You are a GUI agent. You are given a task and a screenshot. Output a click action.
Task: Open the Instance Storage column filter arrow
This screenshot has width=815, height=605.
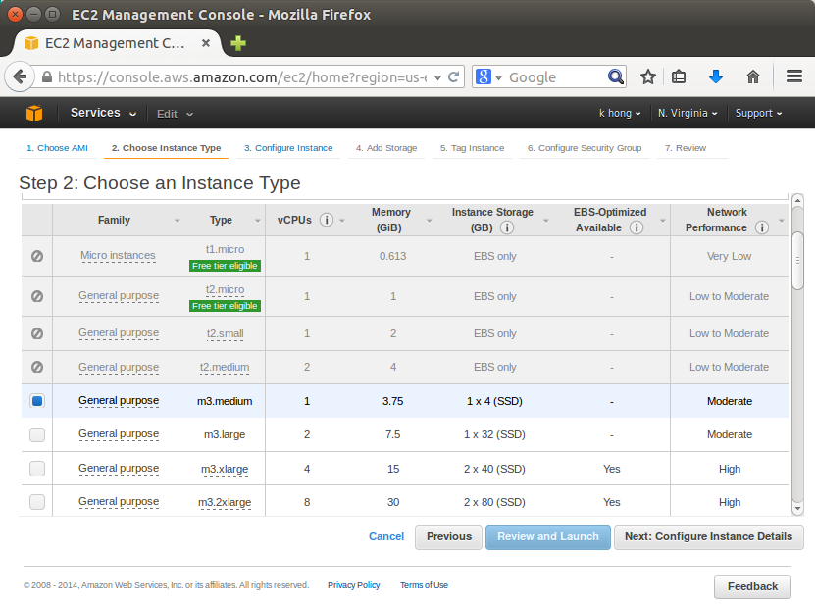click(545, 221)
